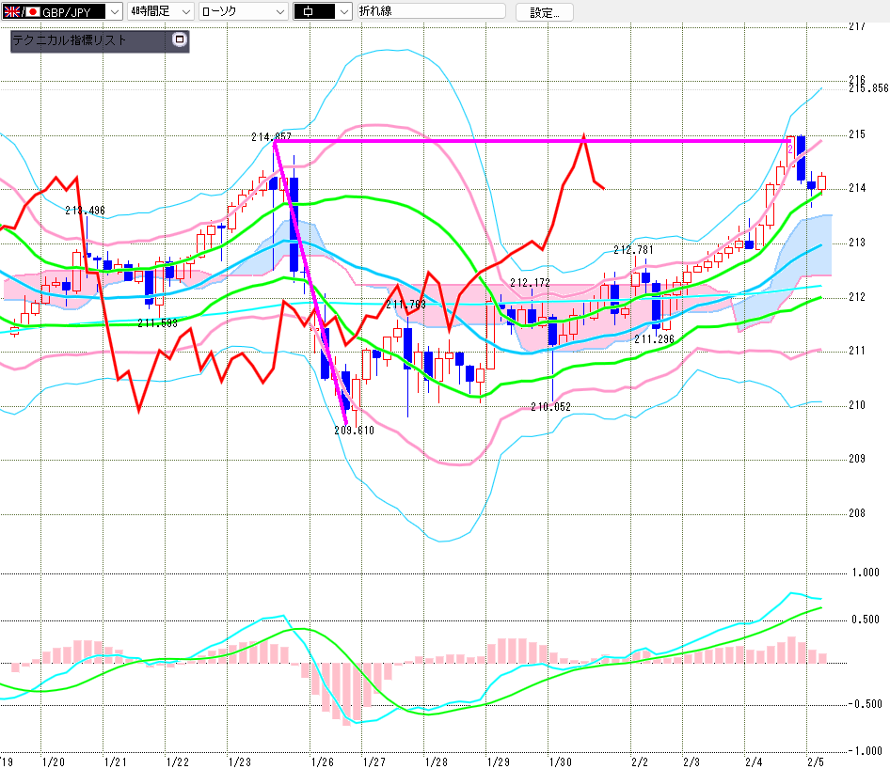Click the 1/26 date on the time axis
The height and width of the screenshot is (769, 890).
click(x=323, y=761)
